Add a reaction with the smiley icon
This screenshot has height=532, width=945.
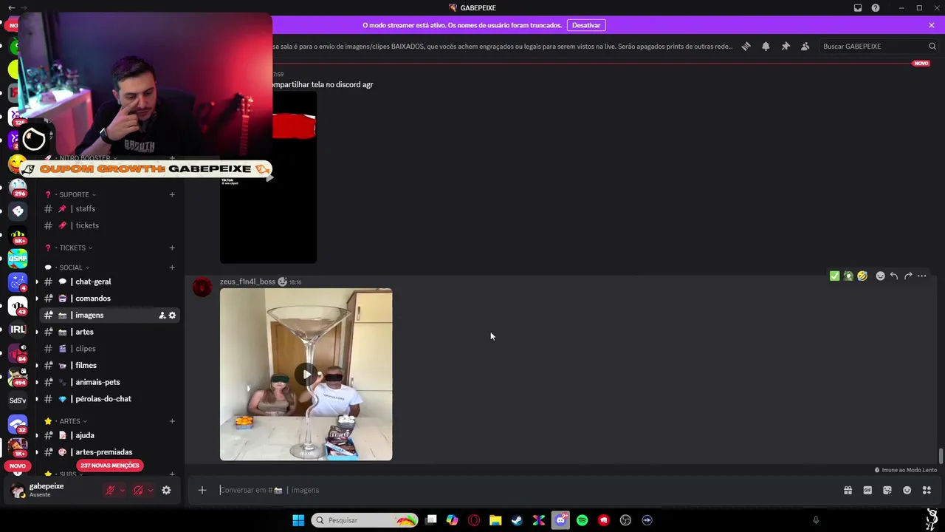[880, 276]
